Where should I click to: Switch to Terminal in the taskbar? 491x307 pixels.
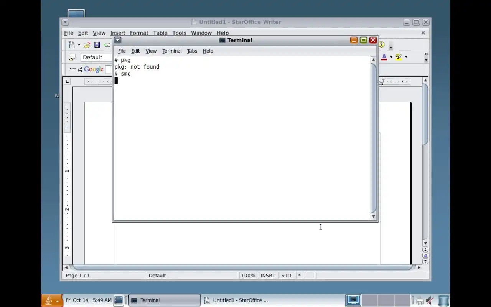164,300
